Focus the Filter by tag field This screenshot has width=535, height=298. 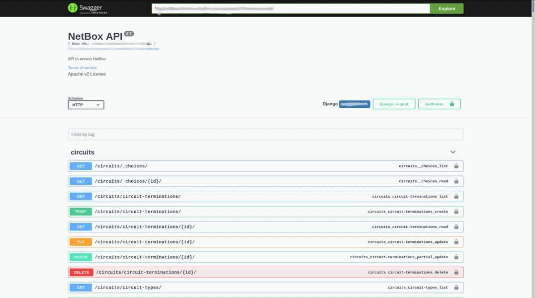coord(266,134)
